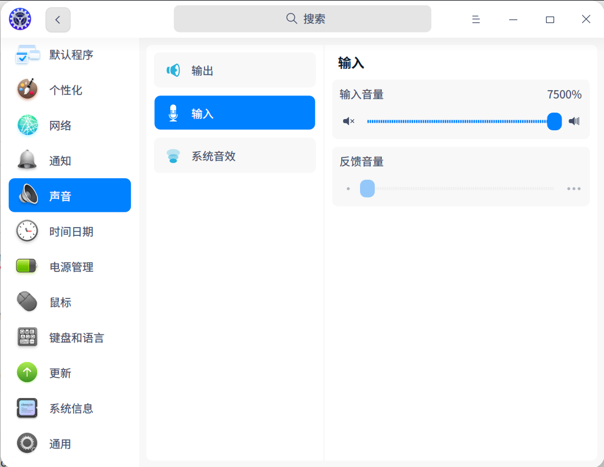Image resolution: width=604 pixels, height=467 pixels.
Task: Select the 输入 tab
Action: pyautogui.click(x=235, y=113)
